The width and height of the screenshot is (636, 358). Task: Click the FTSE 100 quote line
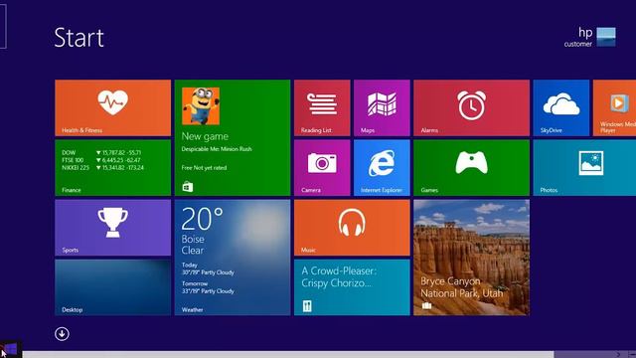(x=101, y=160)
